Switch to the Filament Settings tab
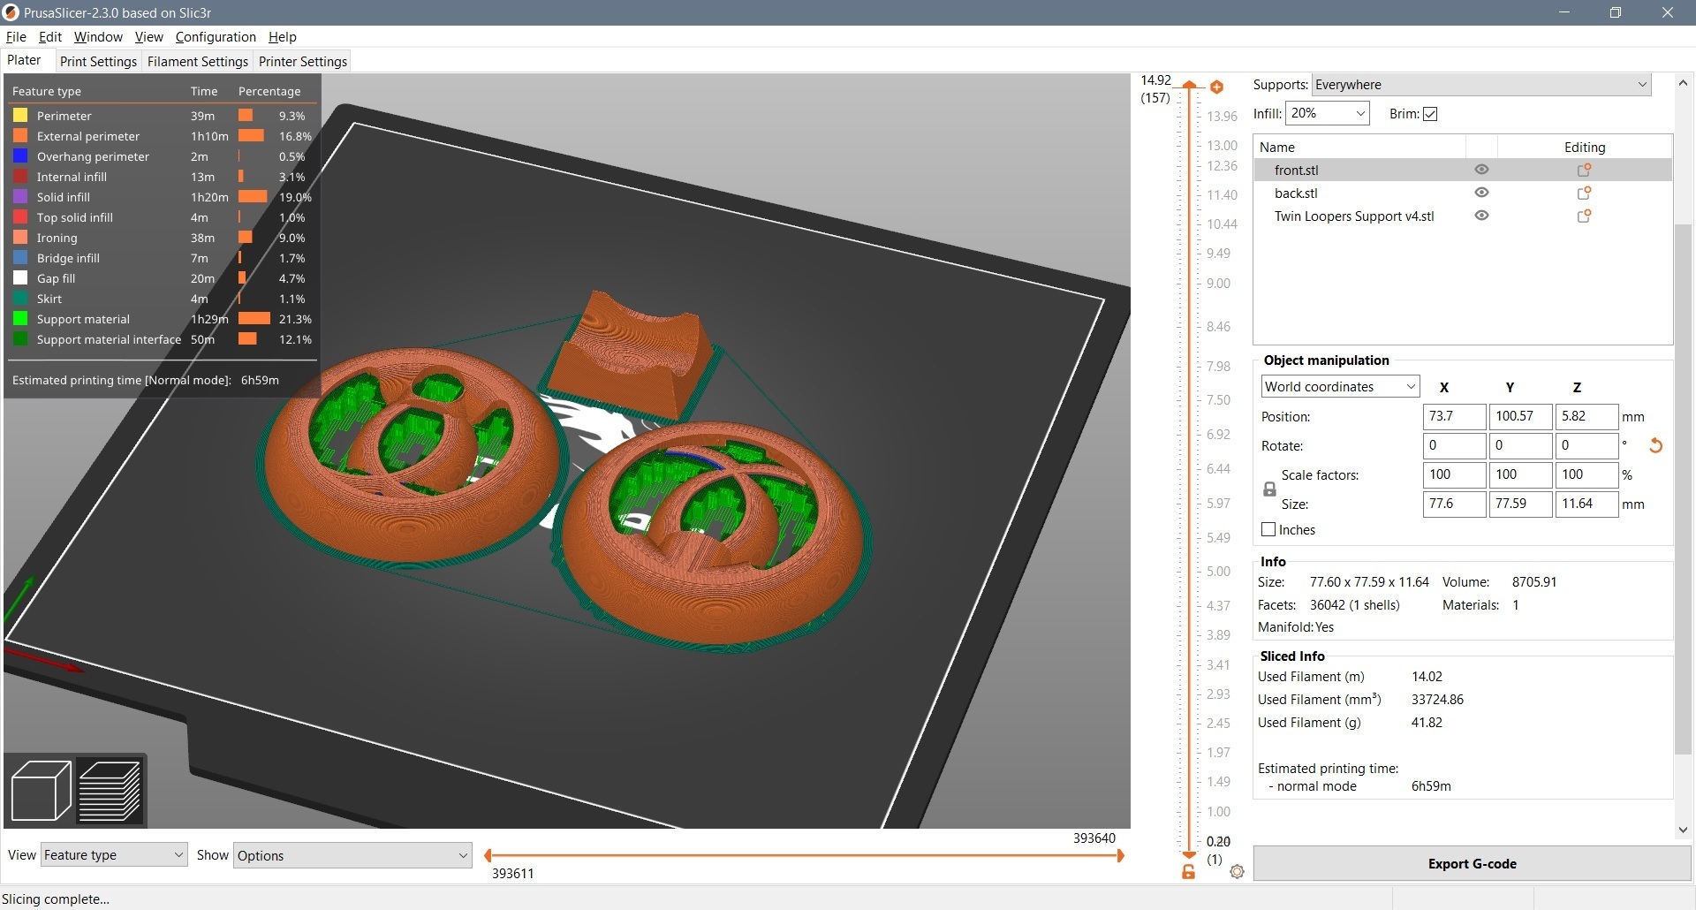Viewport: 1696px width, 910px height. click(198, 62)
